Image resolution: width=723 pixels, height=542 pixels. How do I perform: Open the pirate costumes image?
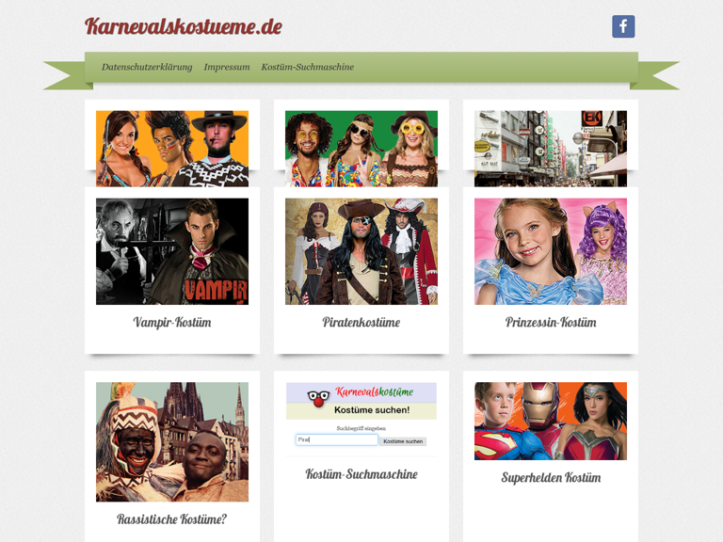[x=361, y=251]
